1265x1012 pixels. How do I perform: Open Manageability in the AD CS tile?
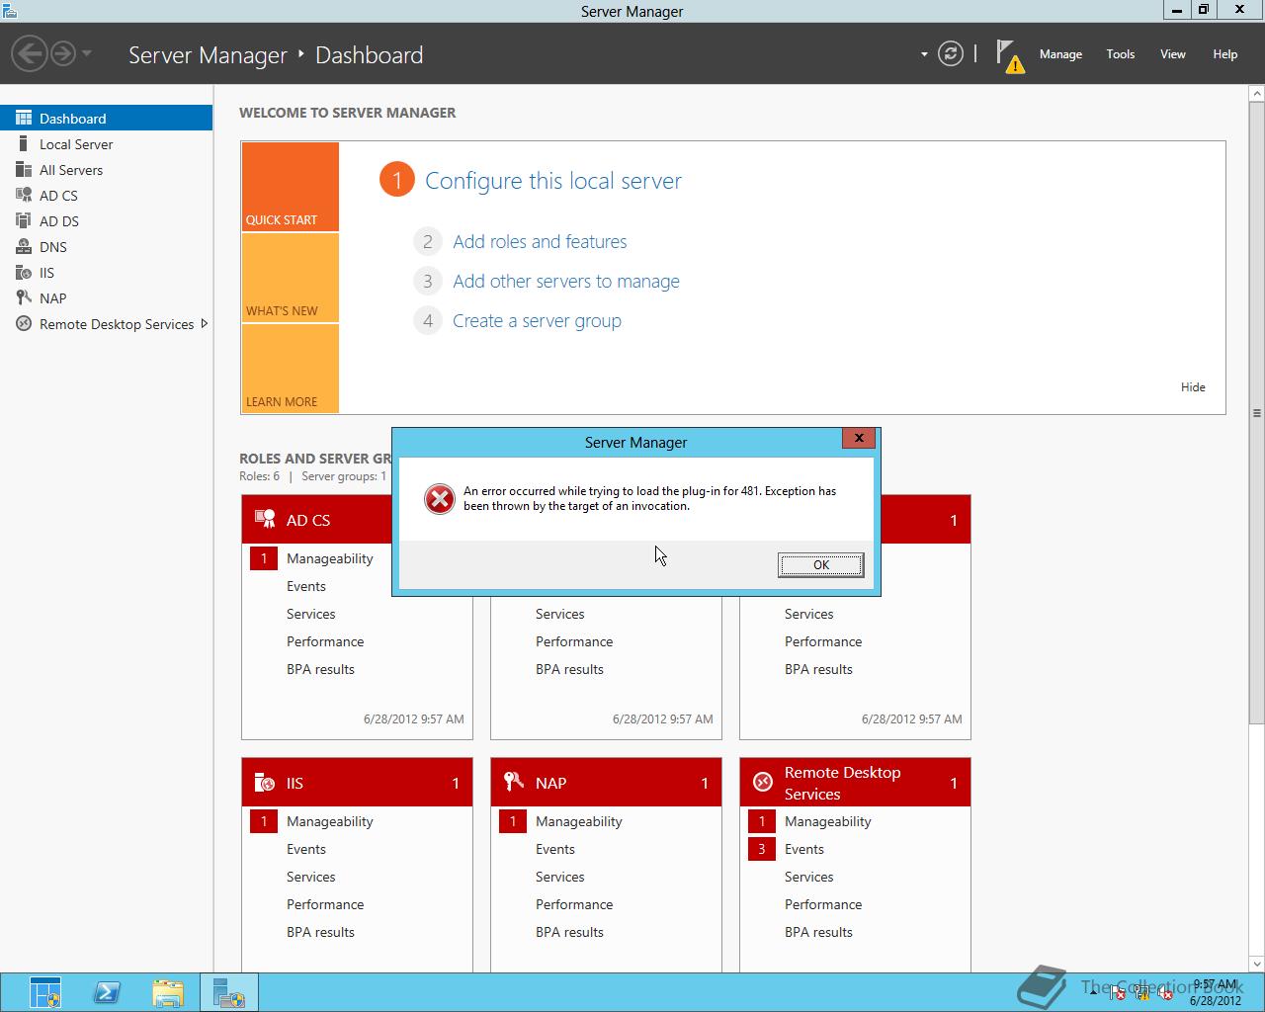(329, 558)
